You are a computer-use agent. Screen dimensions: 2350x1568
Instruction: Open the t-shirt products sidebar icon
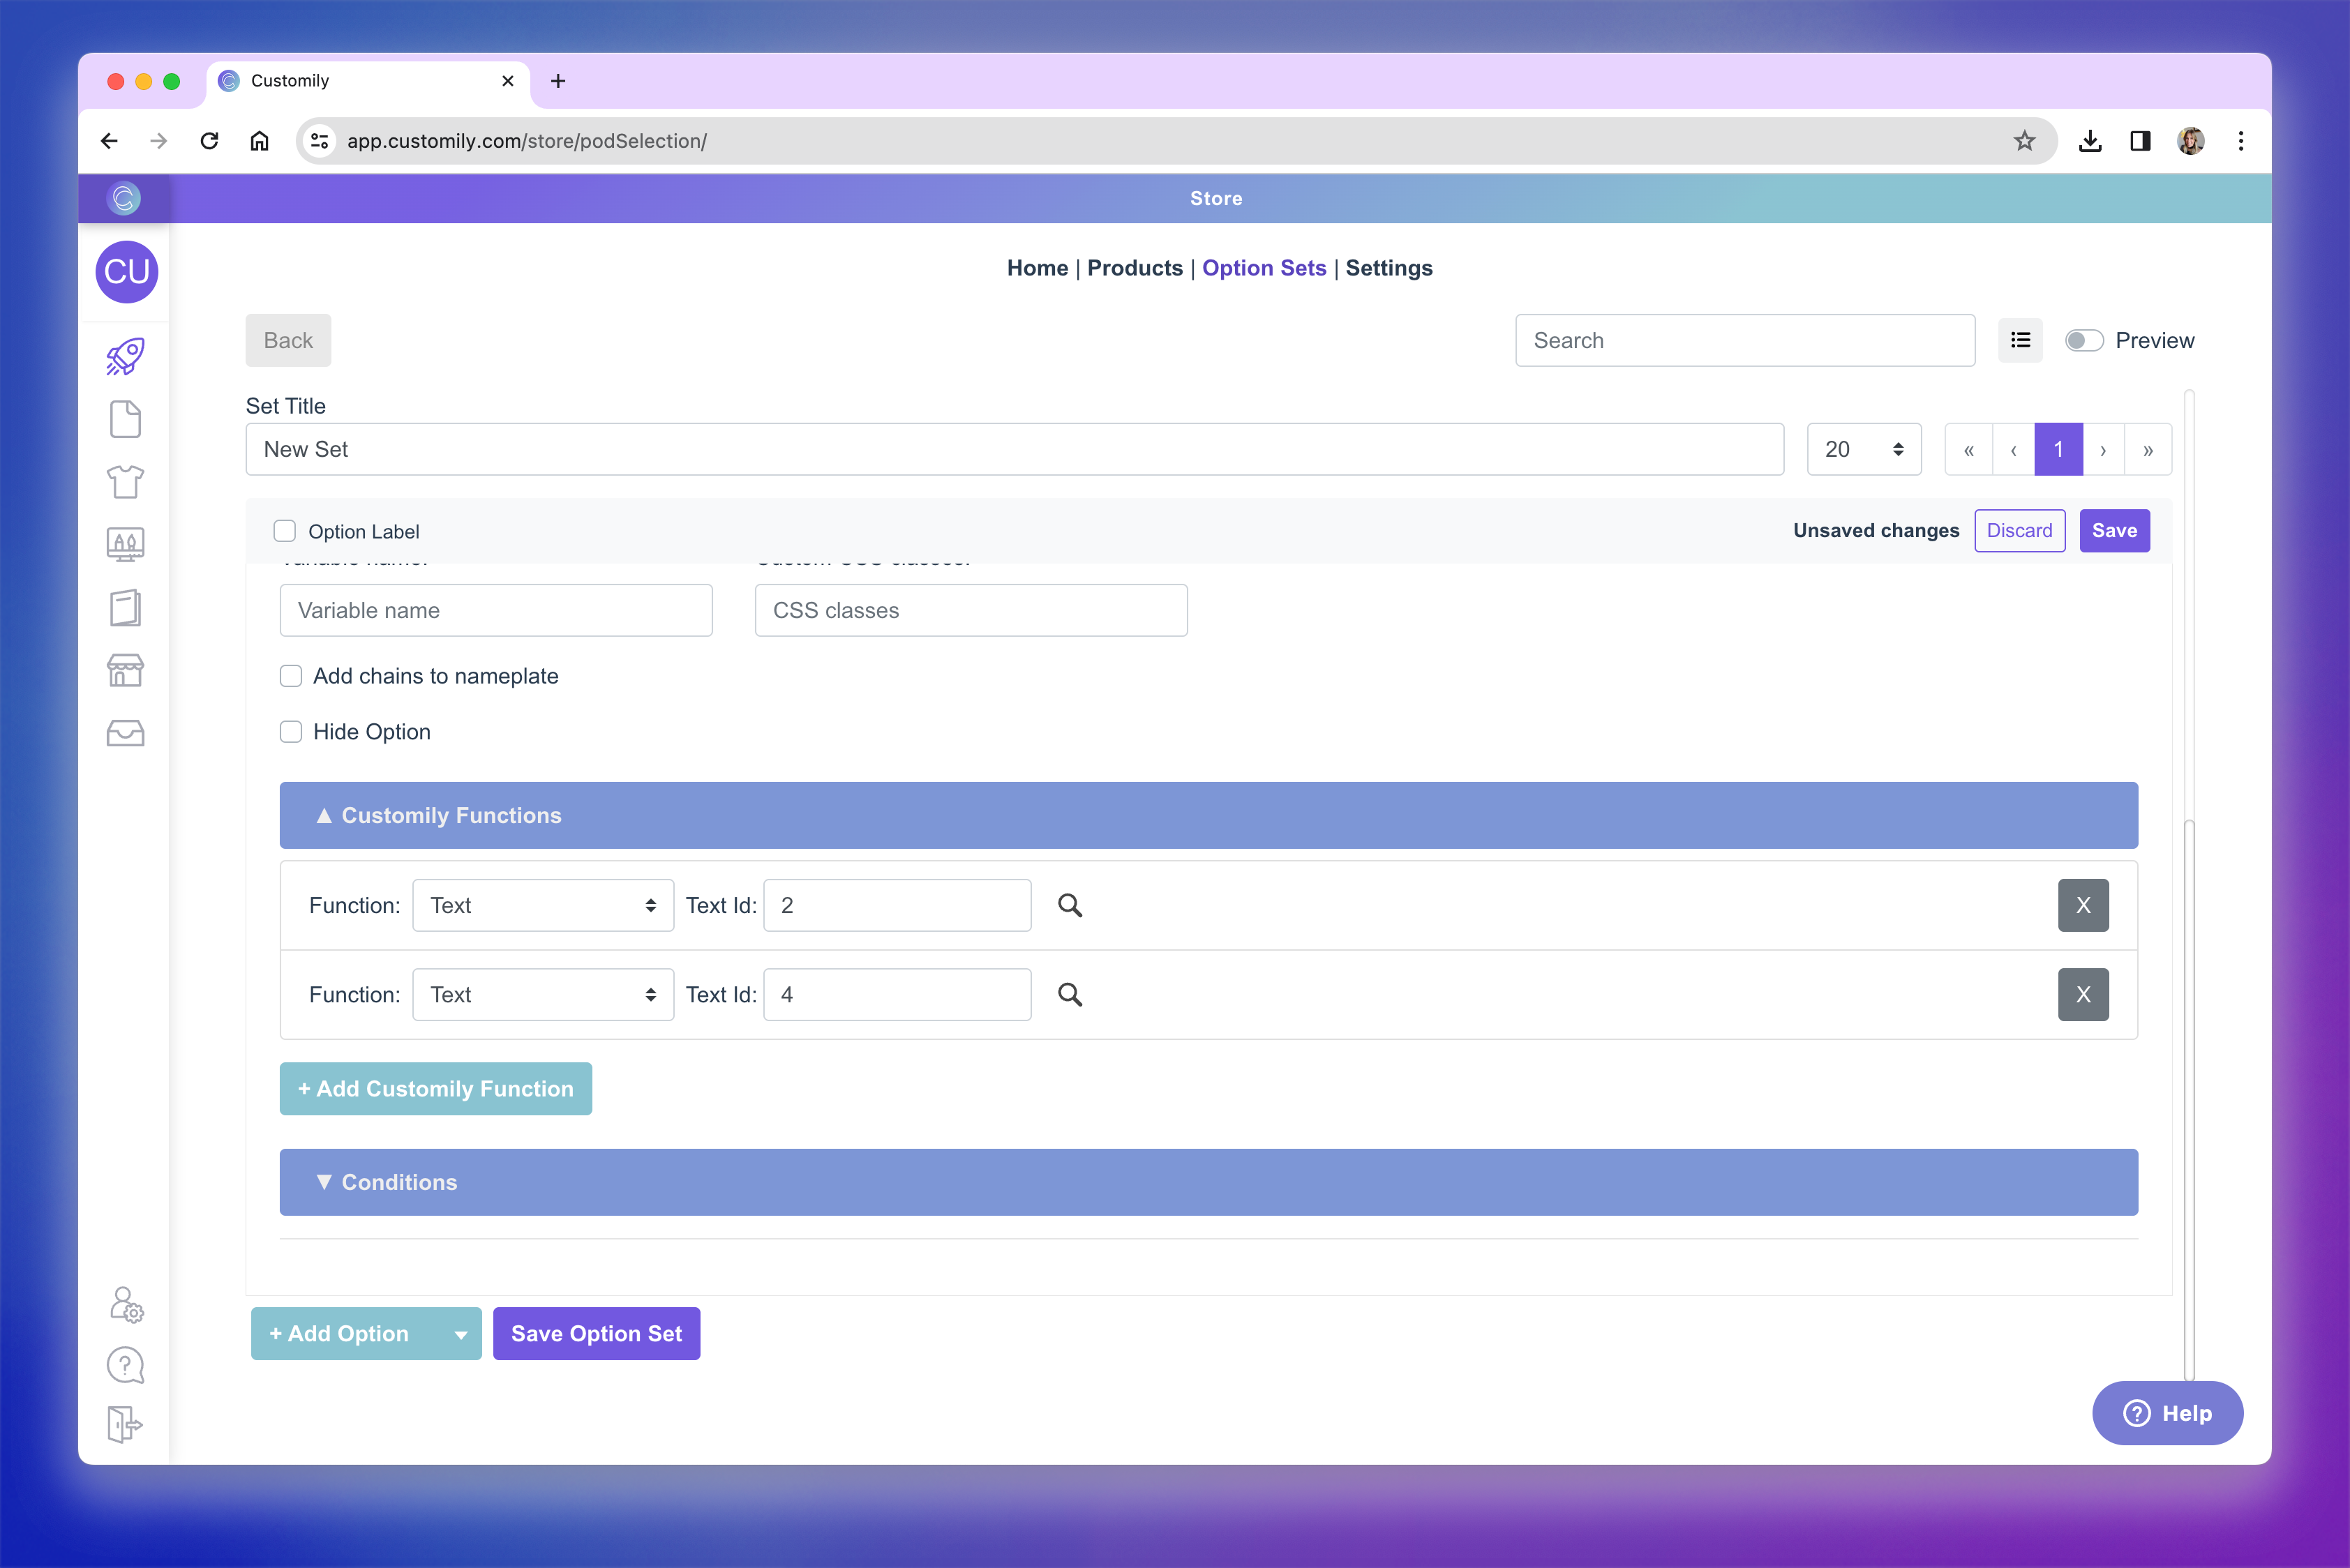point(125,482)
